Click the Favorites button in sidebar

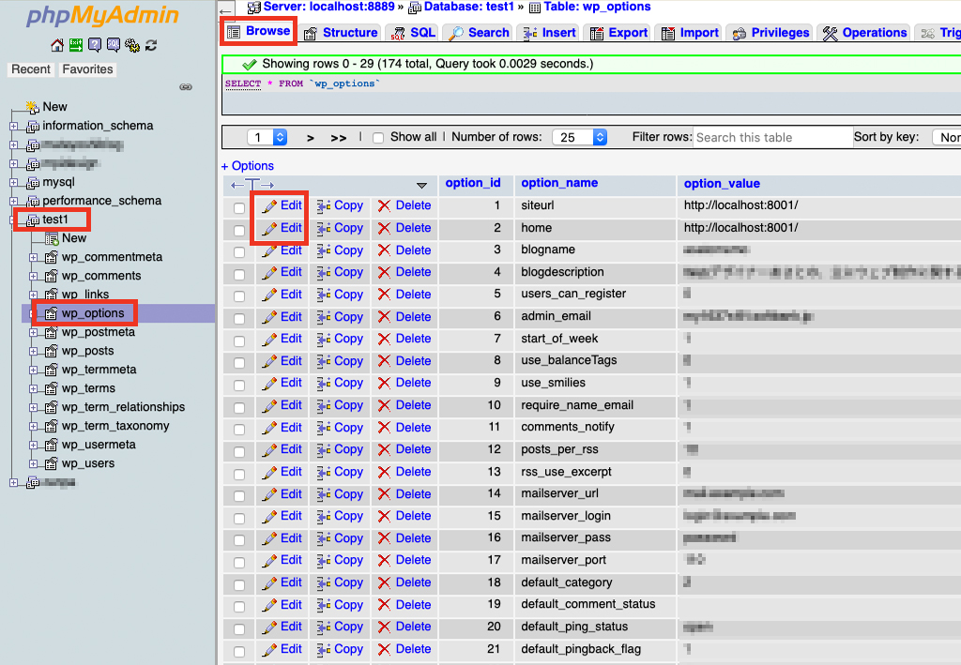(x=87, y=69)
